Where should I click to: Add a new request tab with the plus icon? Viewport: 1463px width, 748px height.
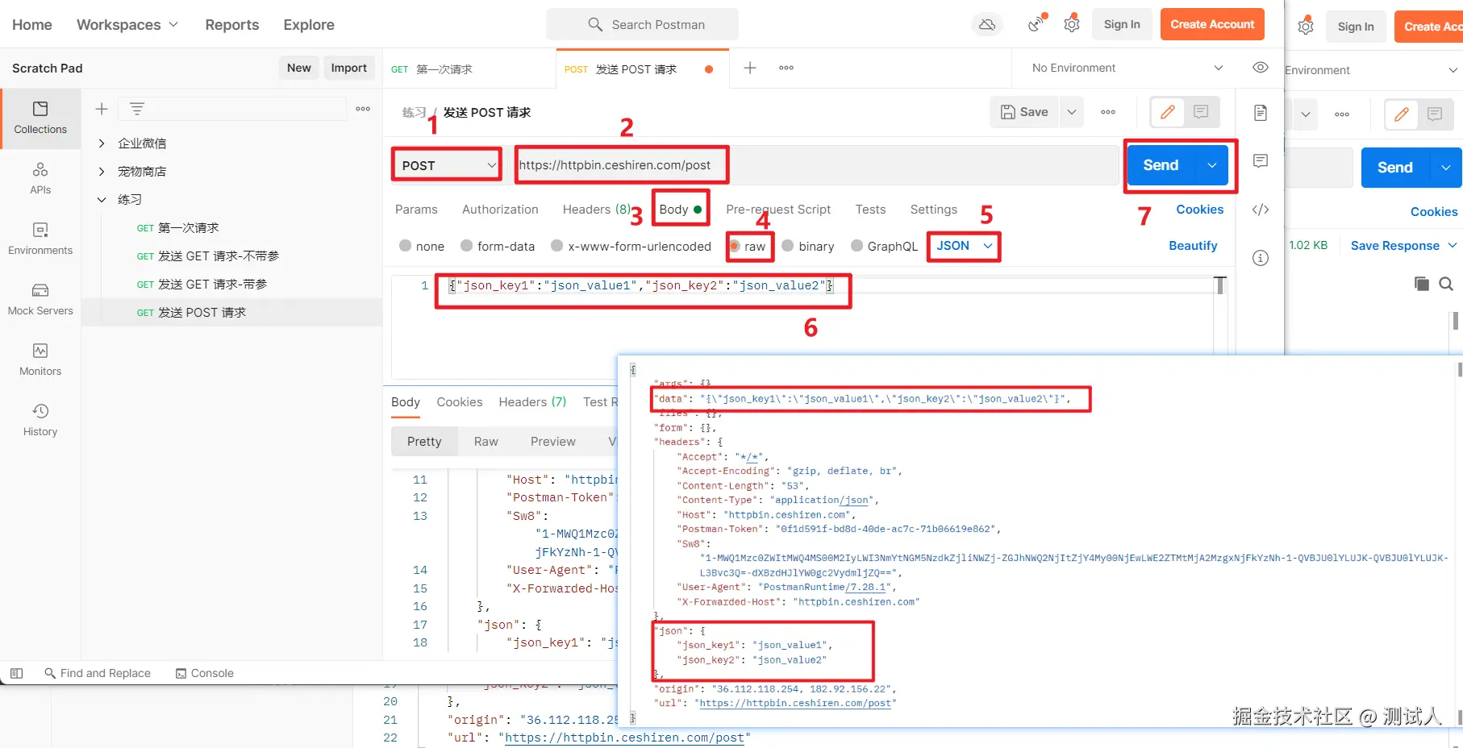coord(750,68)
